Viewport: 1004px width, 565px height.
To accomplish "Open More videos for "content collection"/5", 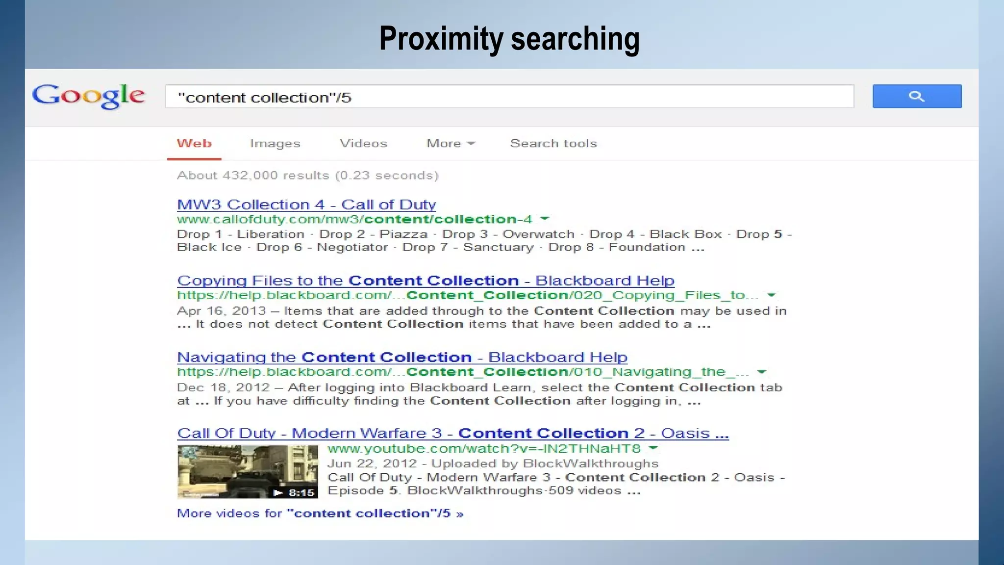I will 320,514.
